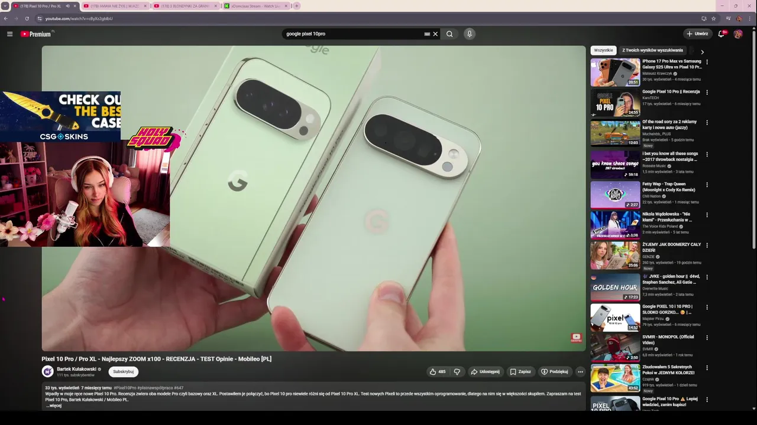Click the browser address bar URL
Viewport: 757px width, 425px height.
point(79,18)
